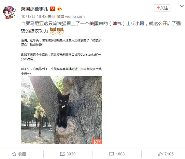
Task: Click the first doge emoji
Action: point(53,31)
